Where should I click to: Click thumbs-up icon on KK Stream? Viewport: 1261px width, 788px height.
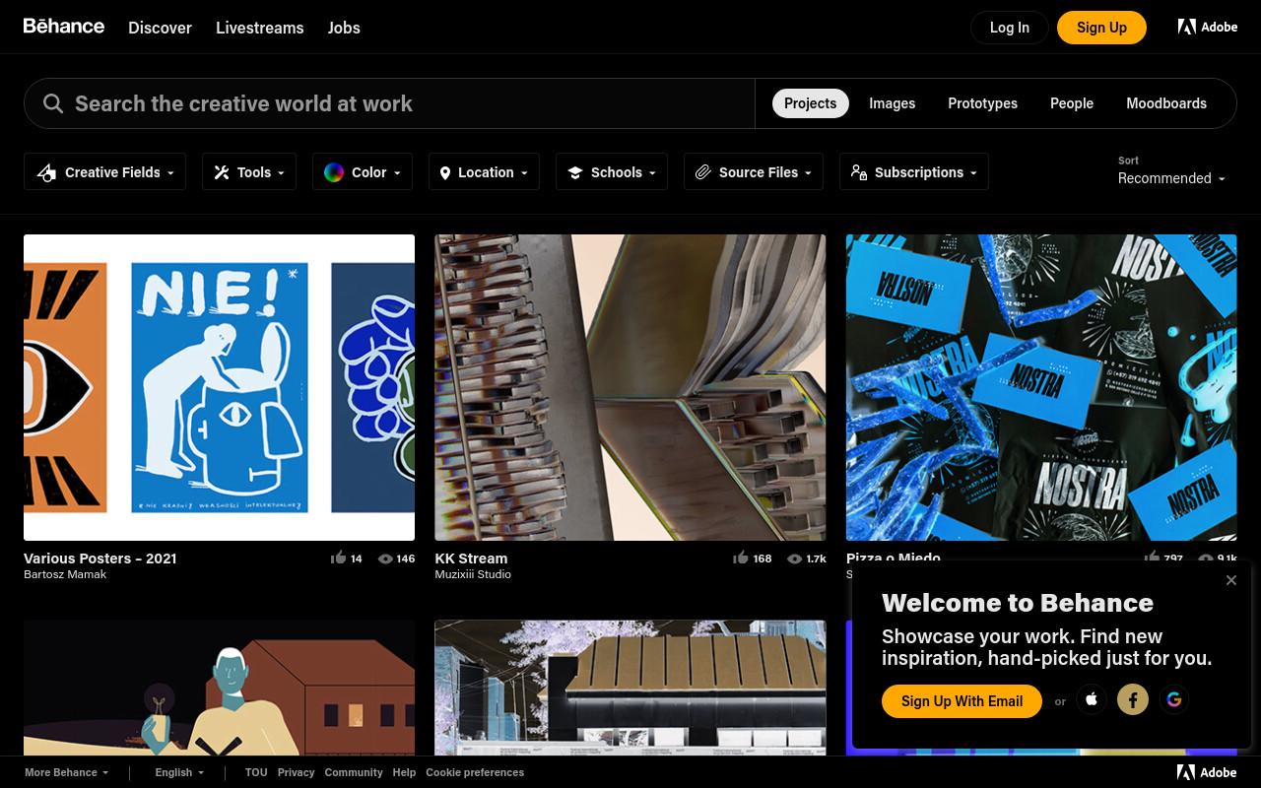741,558
